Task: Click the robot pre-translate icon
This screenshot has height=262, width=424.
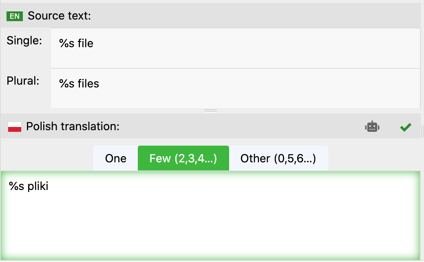Action: (372, 127)
